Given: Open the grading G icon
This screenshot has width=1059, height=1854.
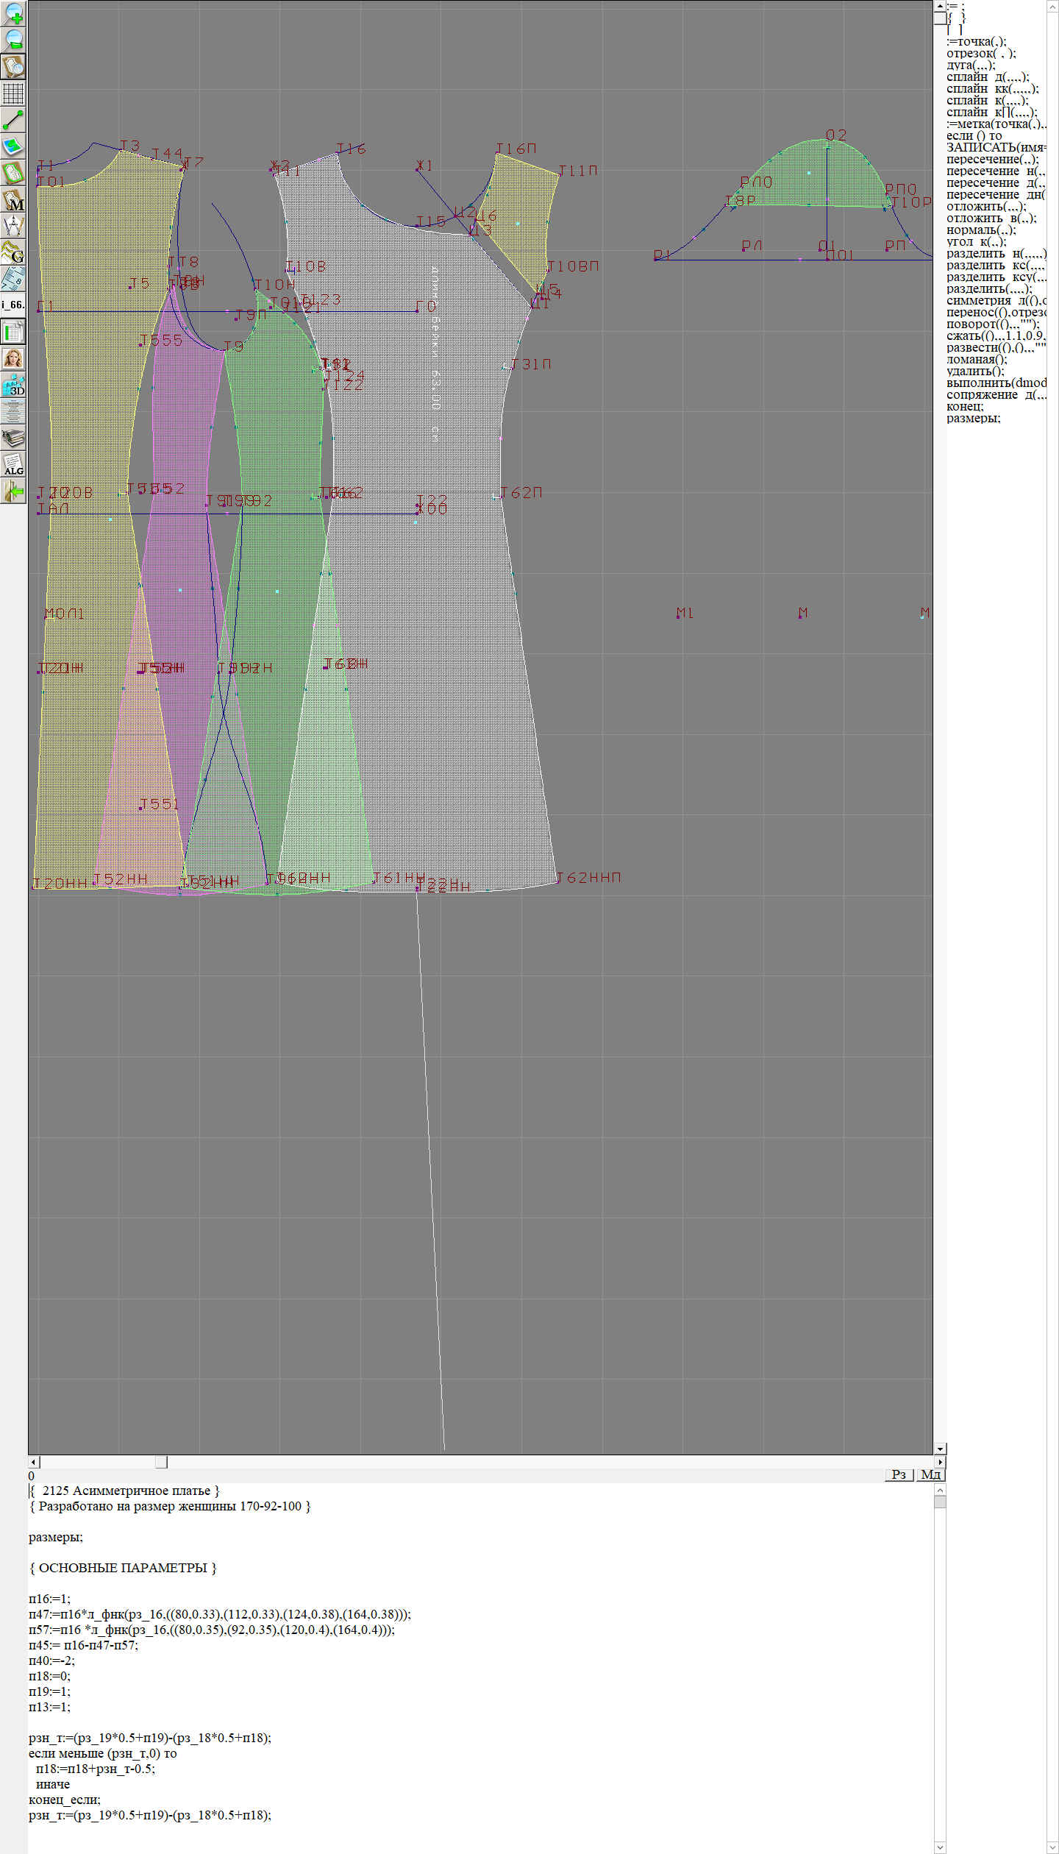Looking at the screenshot, I should coord(13,252).
